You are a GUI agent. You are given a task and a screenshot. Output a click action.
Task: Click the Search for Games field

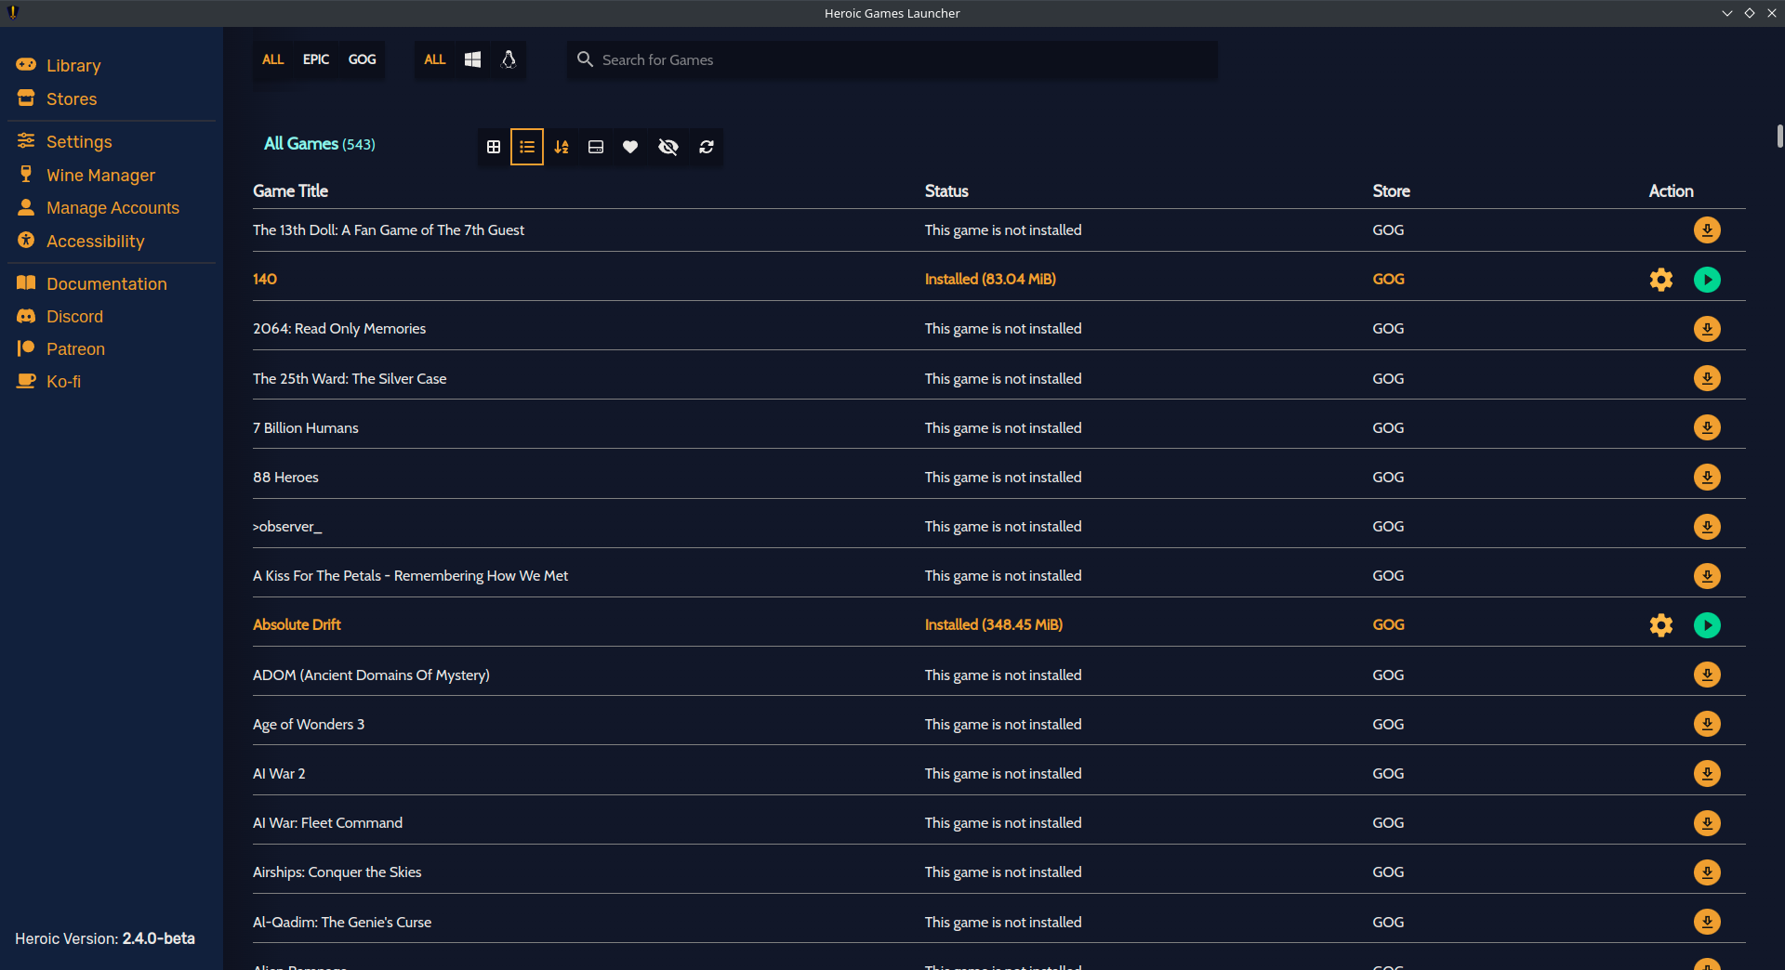click(x=892, y=59)
